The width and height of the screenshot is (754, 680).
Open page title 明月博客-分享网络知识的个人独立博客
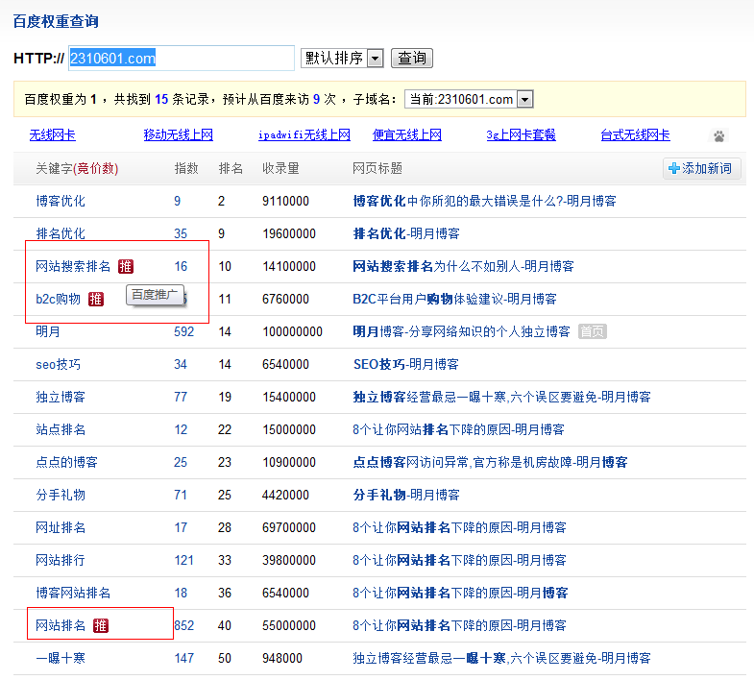pyautogui.click(x=462, y=331)
